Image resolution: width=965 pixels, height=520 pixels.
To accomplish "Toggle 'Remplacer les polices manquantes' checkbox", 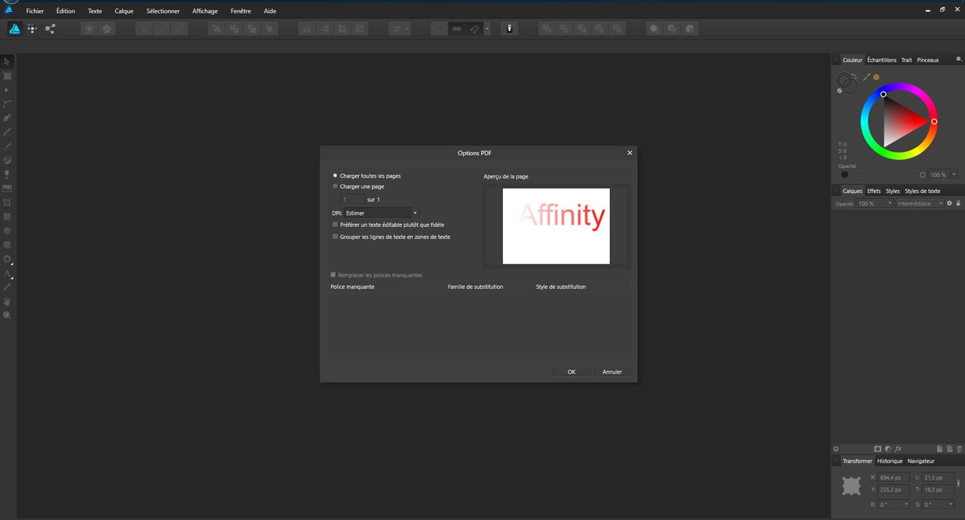I will pyautogui.click(x=333, y=275).
